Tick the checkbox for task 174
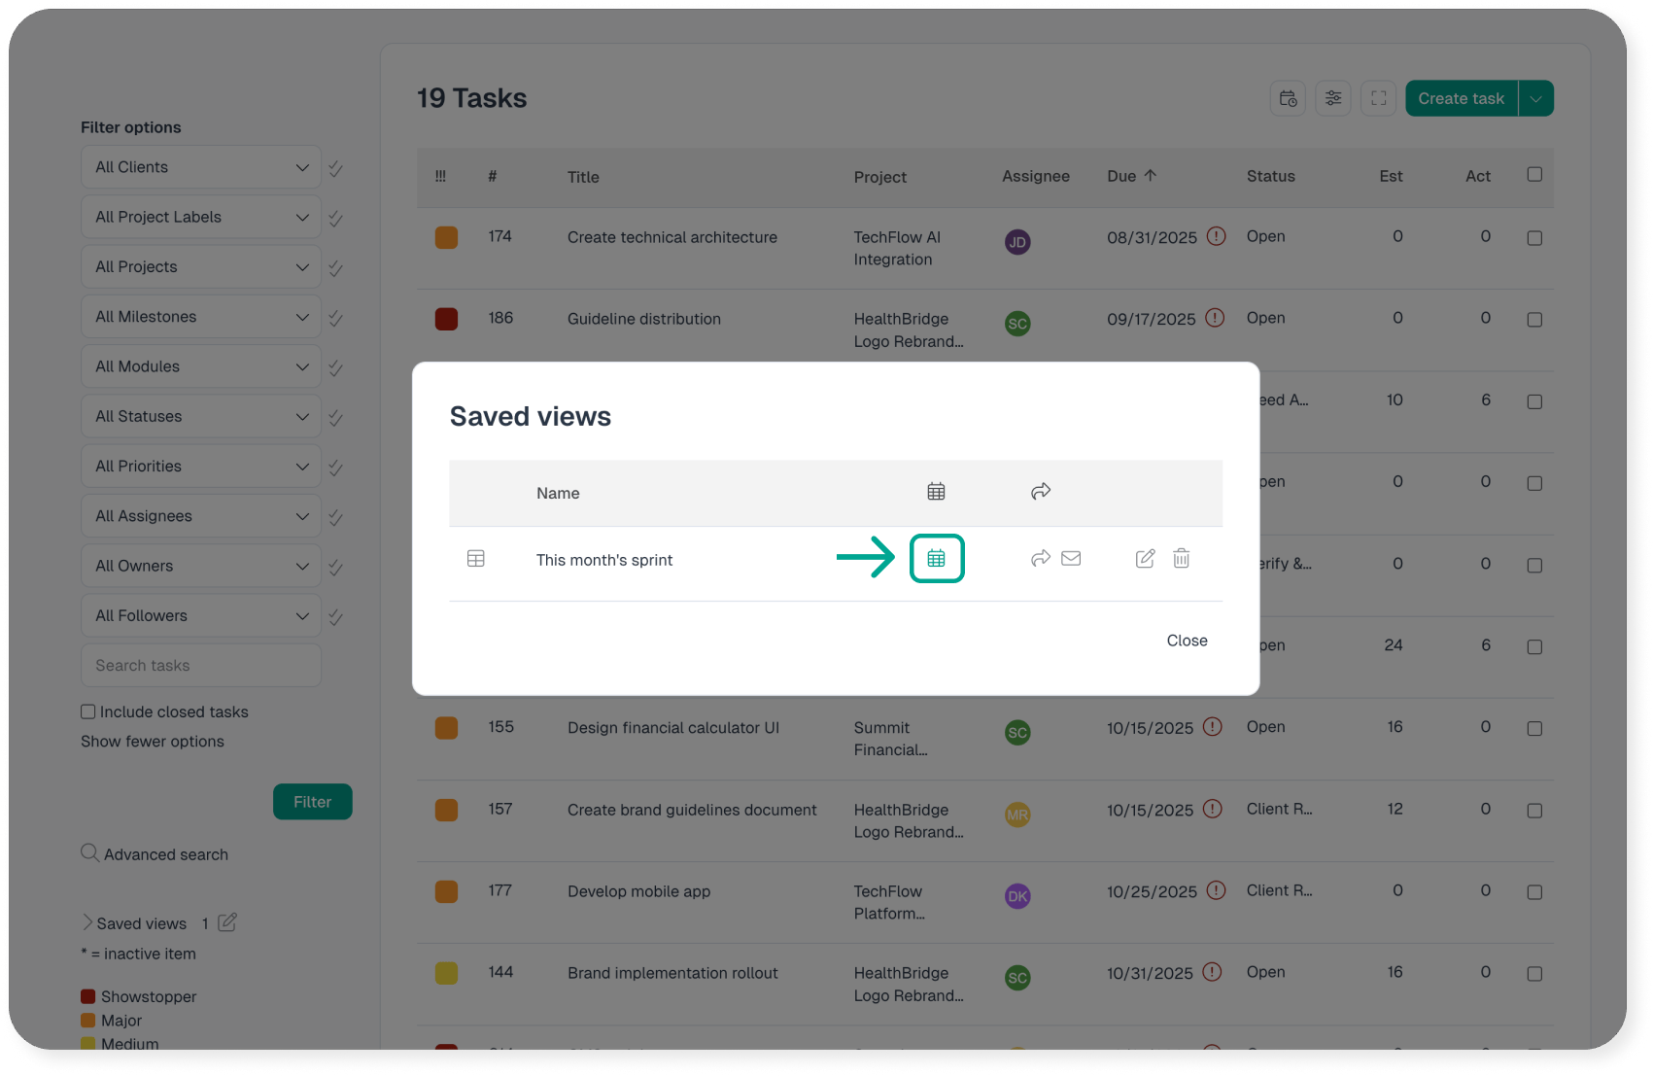Viewport: 1653px width, 1076px height. (1534, 238)
